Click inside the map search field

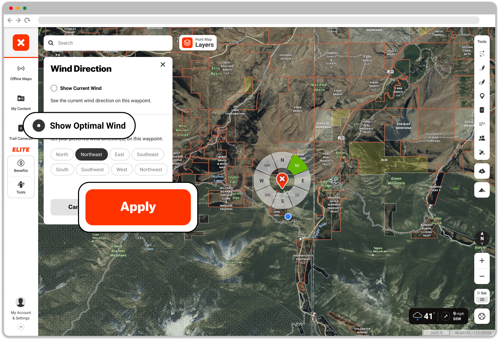click(108, 43)
